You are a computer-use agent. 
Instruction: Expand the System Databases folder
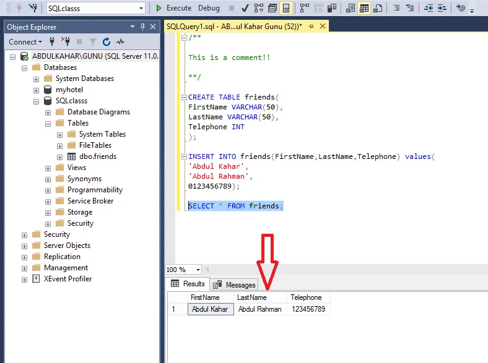[36, 80]
